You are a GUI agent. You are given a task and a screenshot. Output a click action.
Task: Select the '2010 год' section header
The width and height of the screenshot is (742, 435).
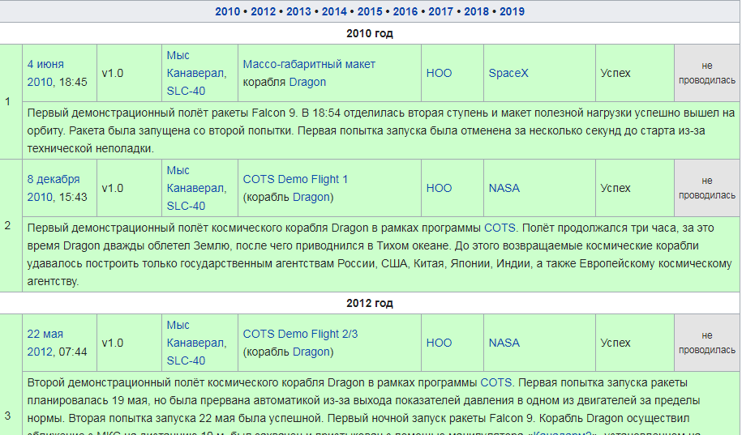pyautogui.click(x=370, y=33)
